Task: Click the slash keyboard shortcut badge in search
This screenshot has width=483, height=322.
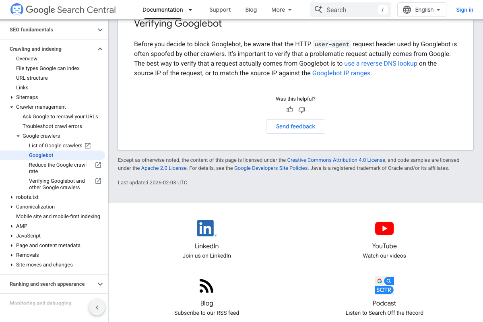Action: point(382,10)
